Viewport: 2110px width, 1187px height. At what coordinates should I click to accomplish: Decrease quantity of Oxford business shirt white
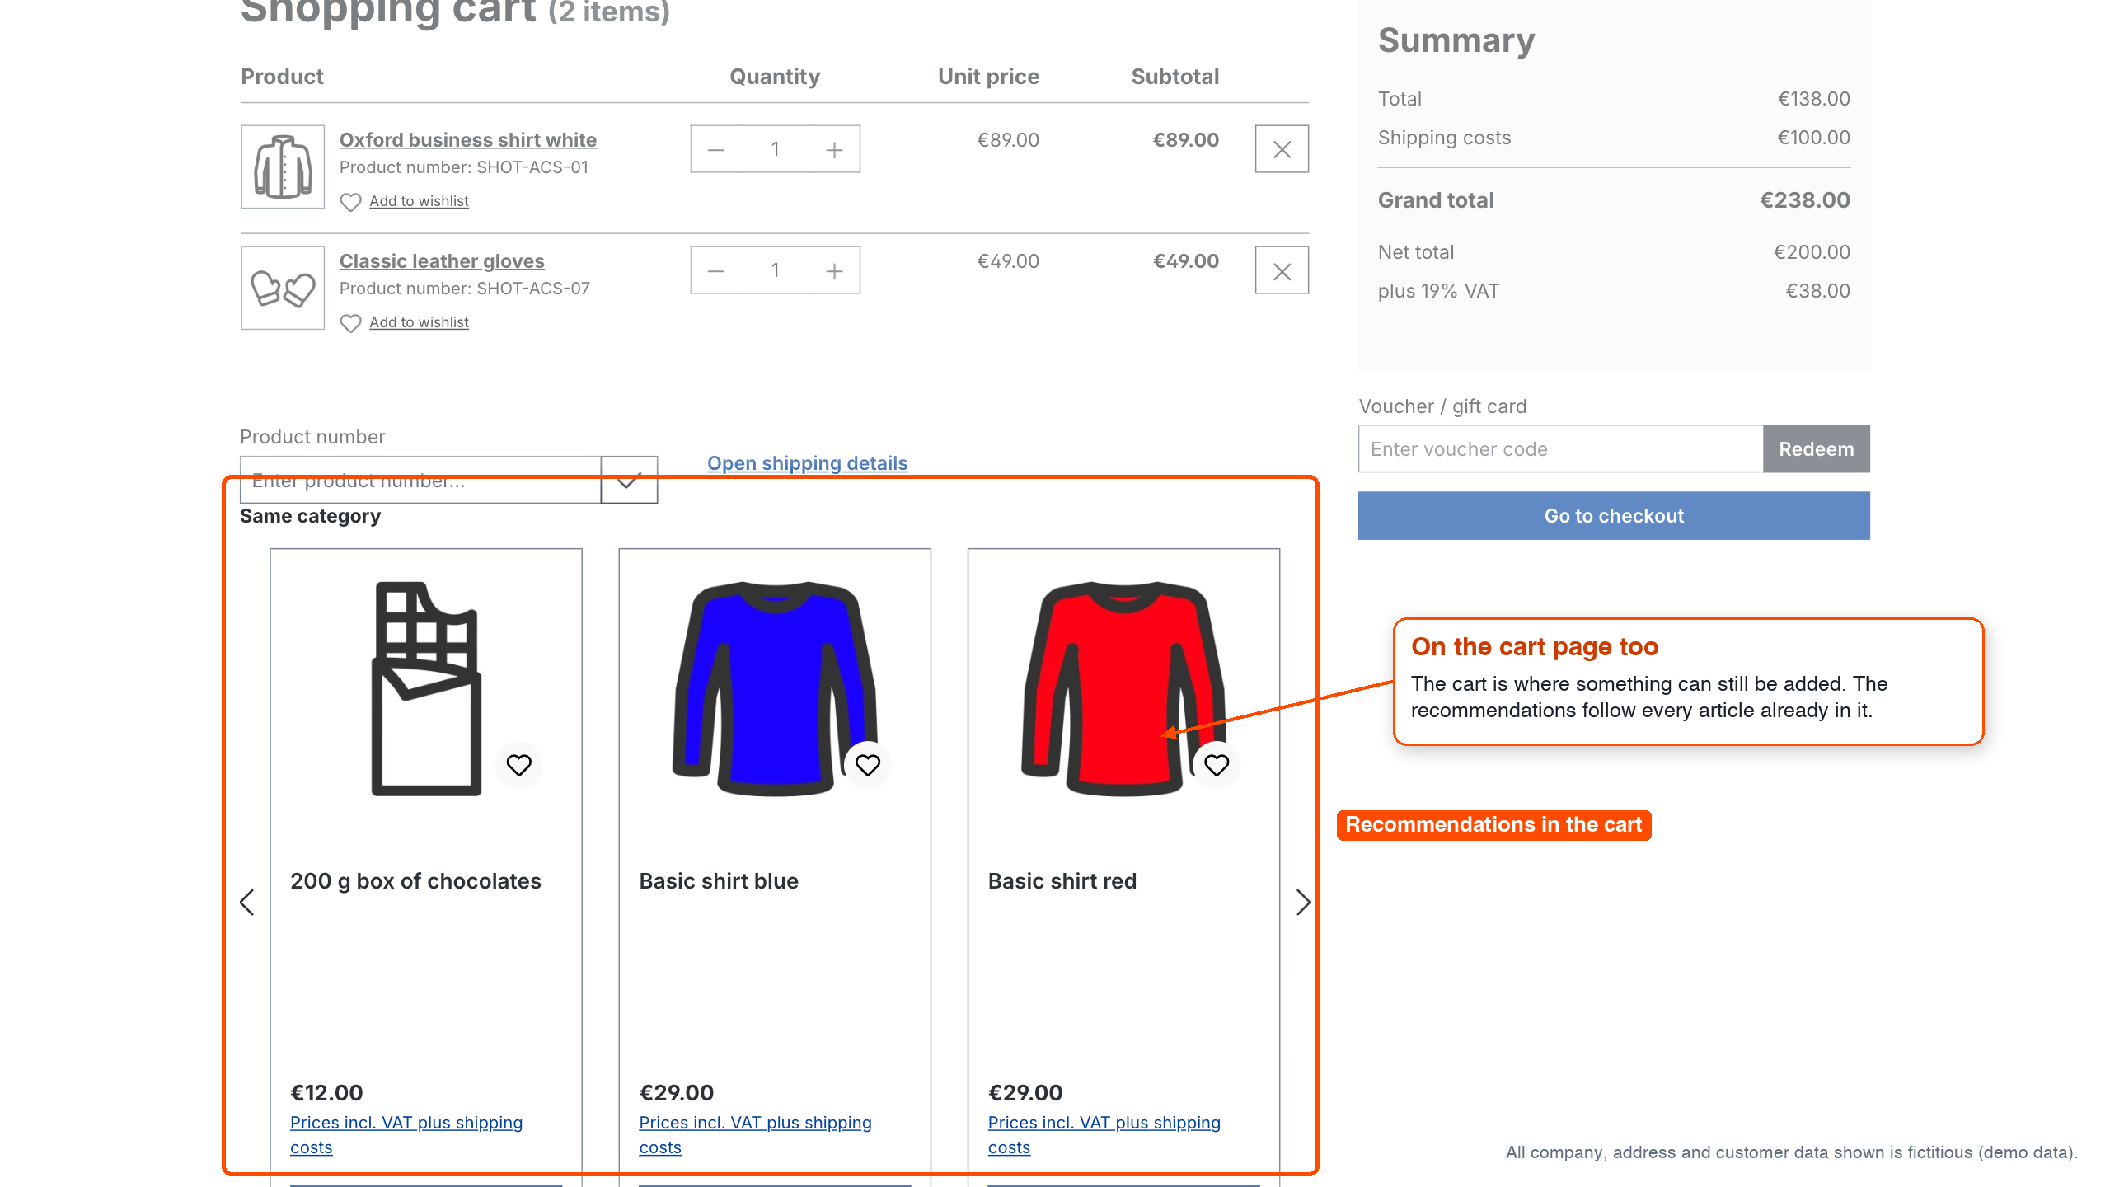715,149
